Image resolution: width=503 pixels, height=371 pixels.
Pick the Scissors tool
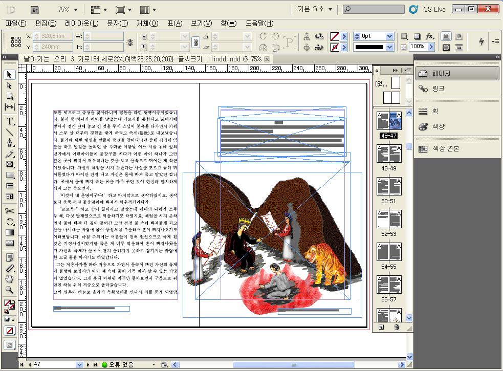[10, 211]
